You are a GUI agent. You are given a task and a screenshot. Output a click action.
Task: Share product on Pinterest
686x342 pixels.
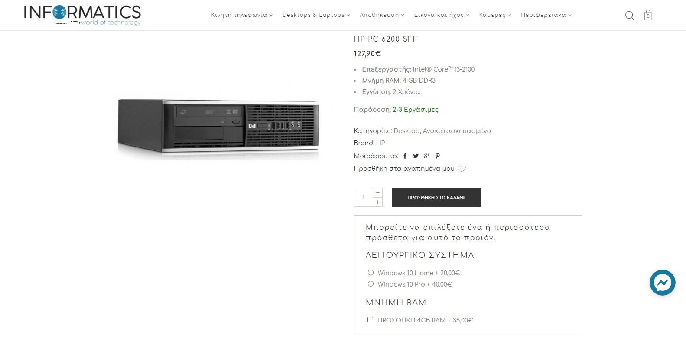pos(438,156)
